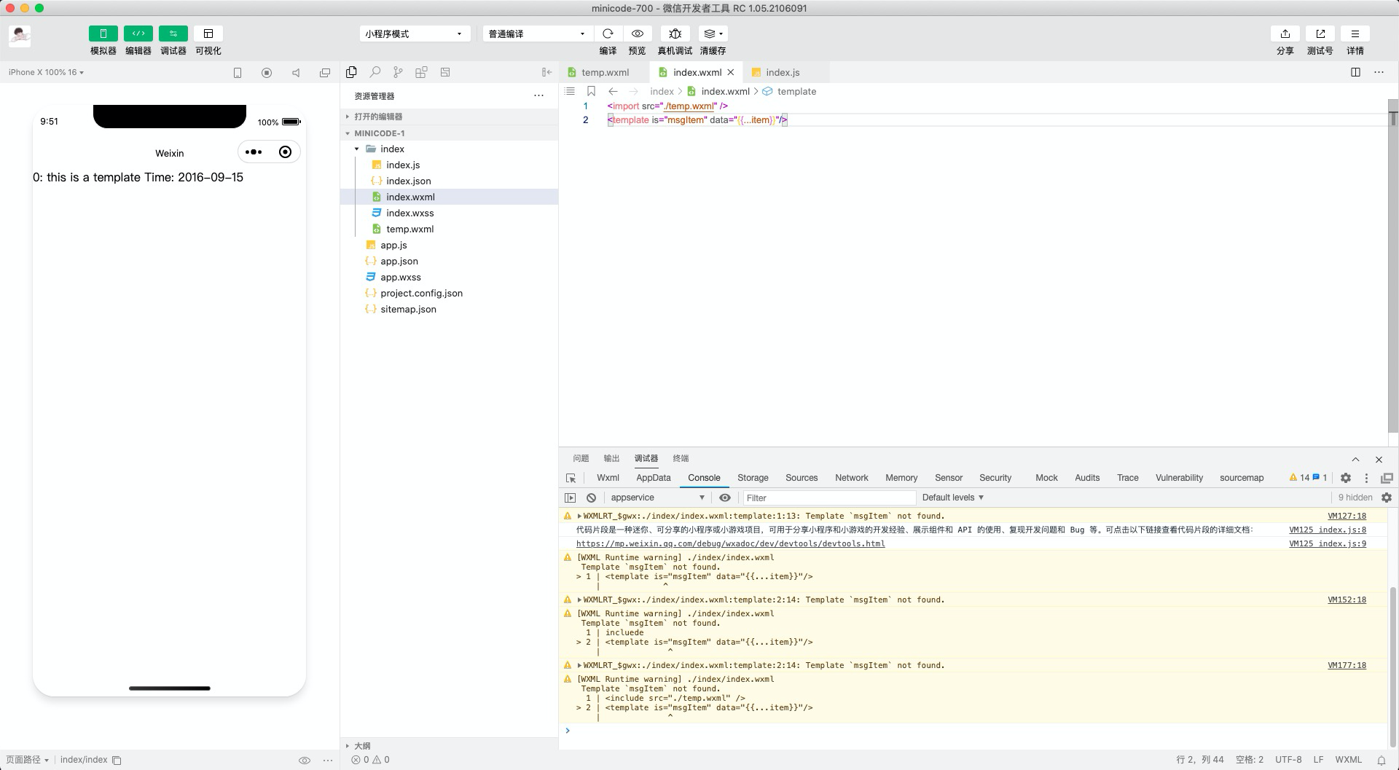Image resolution: width=1399 pixels, height=770 pixels.
Task: Open the 页面路径 page path dropdown
Action: (28, 760)
